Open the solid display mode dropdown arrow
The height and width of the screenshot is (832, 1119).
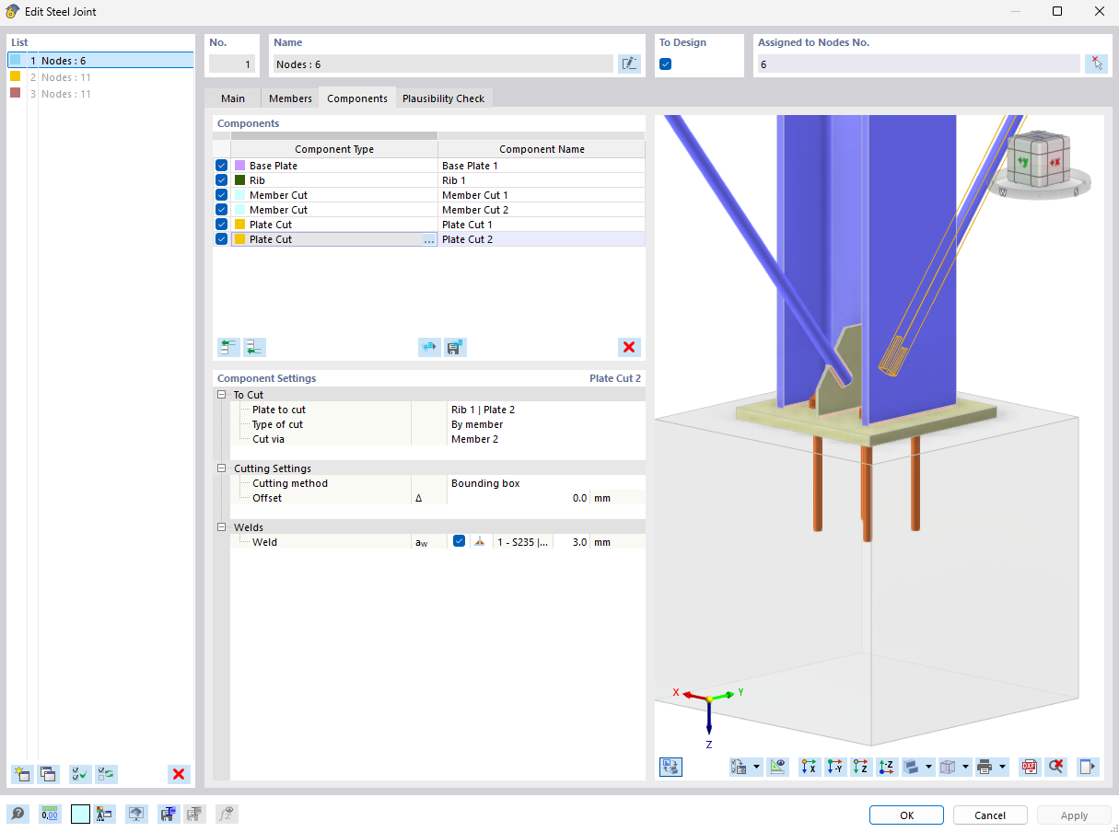pos(928,766)
